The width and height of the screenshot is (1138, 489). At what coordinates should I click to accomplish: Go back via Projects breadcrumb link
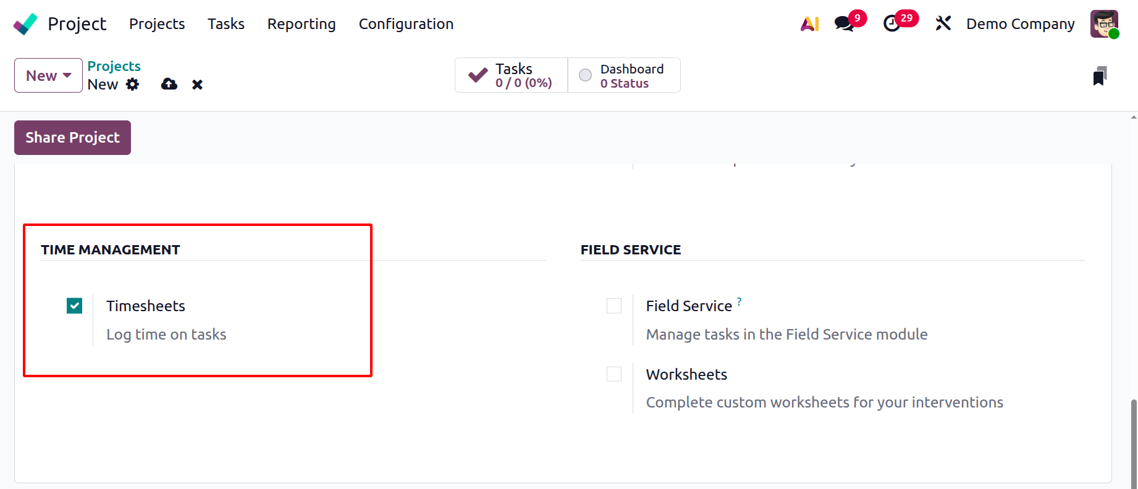114,66
